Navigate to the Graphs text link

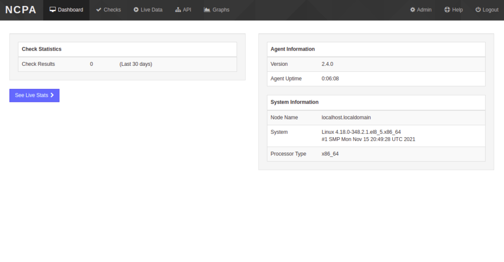[x=221, y=10]
